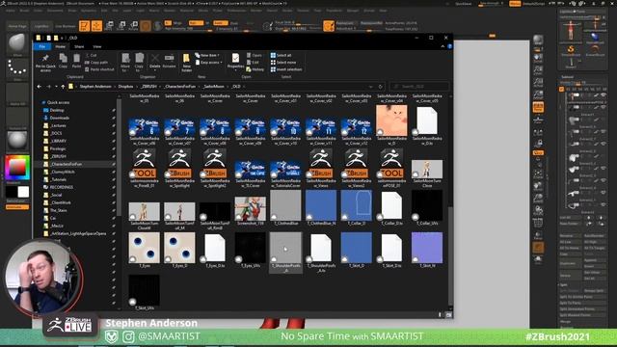617x347 pixels.
Task: Click Cut in the ribbon
Action: (x=91, y=56)
